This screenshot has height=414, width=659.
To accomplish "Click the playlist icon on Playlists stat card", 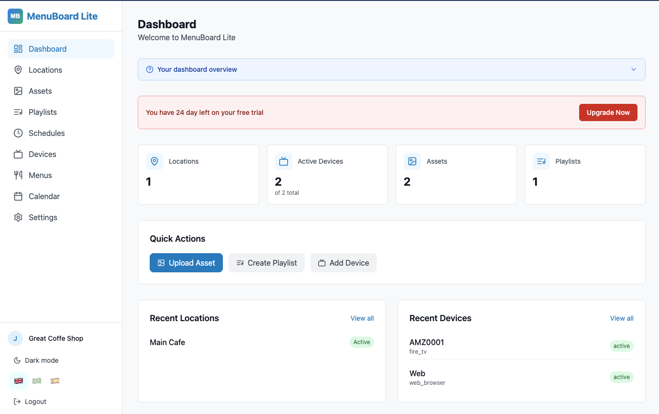I will (x=541, y=161).
